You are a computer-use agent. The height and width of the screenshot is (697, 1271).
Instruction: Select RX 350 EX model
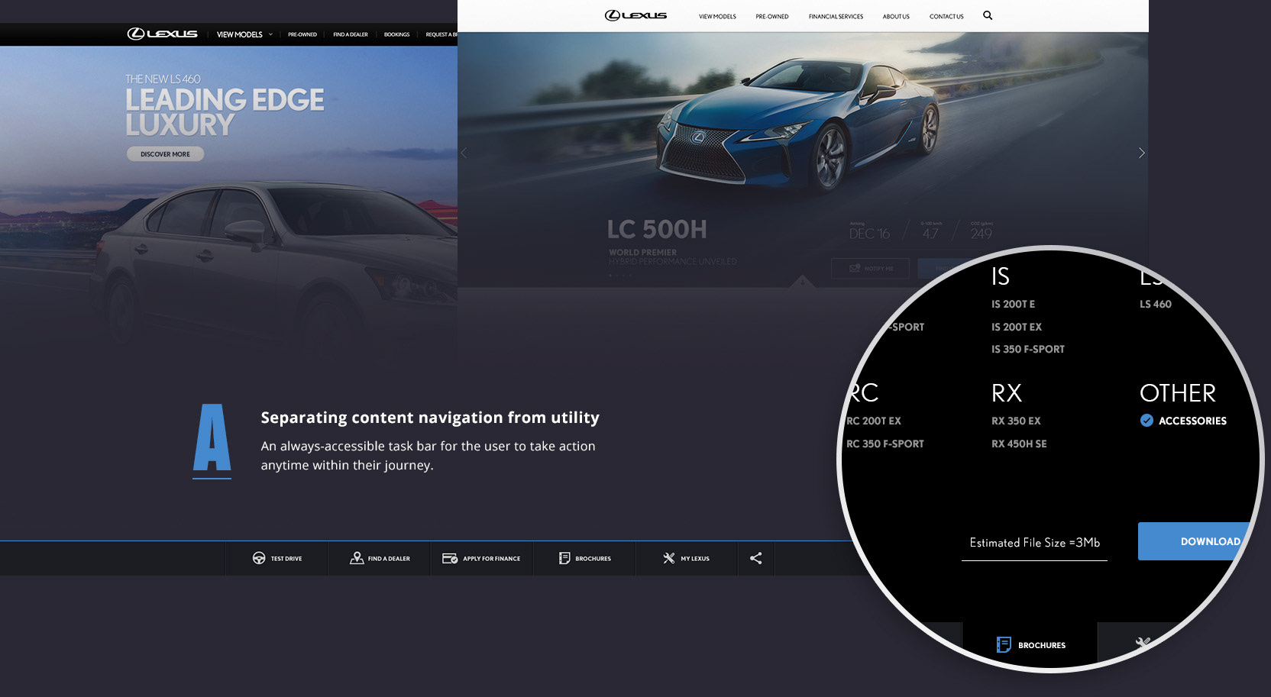pos(1016,421)
